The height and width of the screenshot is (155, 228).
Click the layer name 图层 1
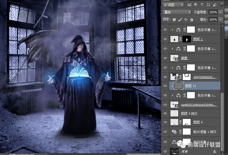(198, 39)
